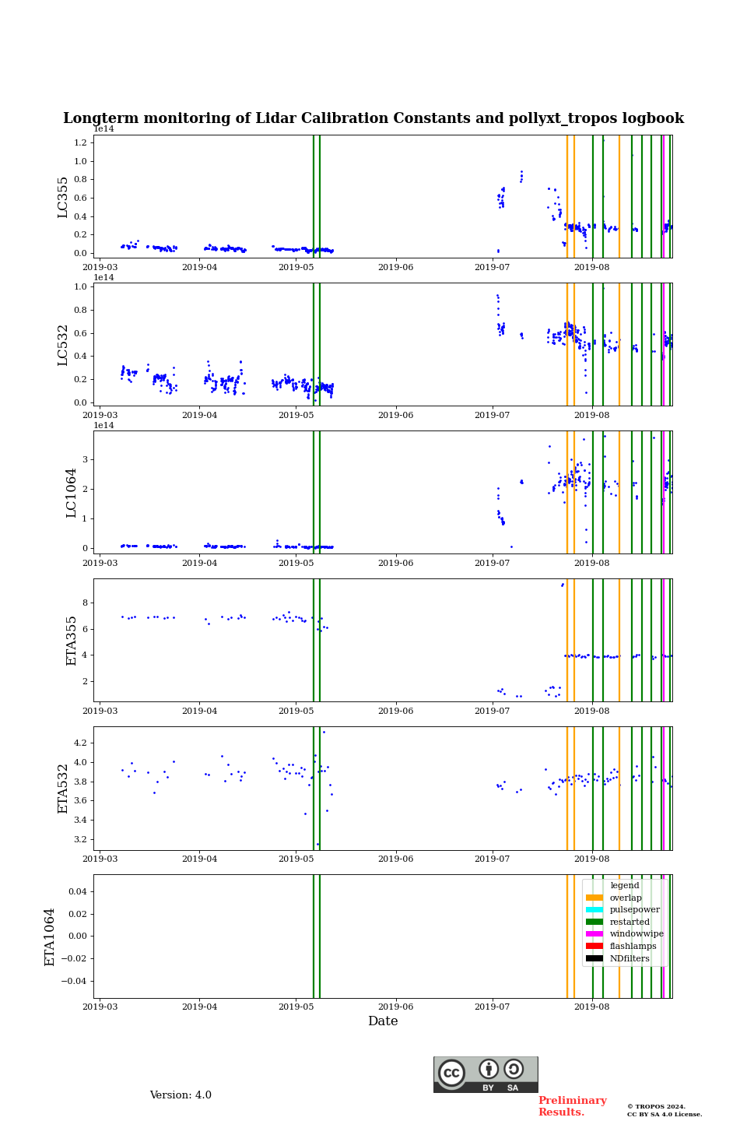Click the 'Date' x-axis label
Viewport: 747px width, 1121px height.
pos(383,1021)
